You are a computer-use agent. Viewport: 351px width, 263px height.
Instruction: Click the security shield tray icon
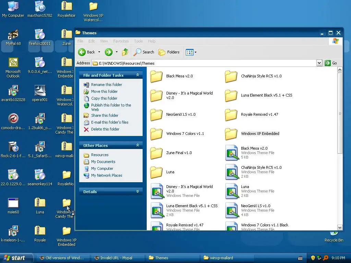pos(313,258)
